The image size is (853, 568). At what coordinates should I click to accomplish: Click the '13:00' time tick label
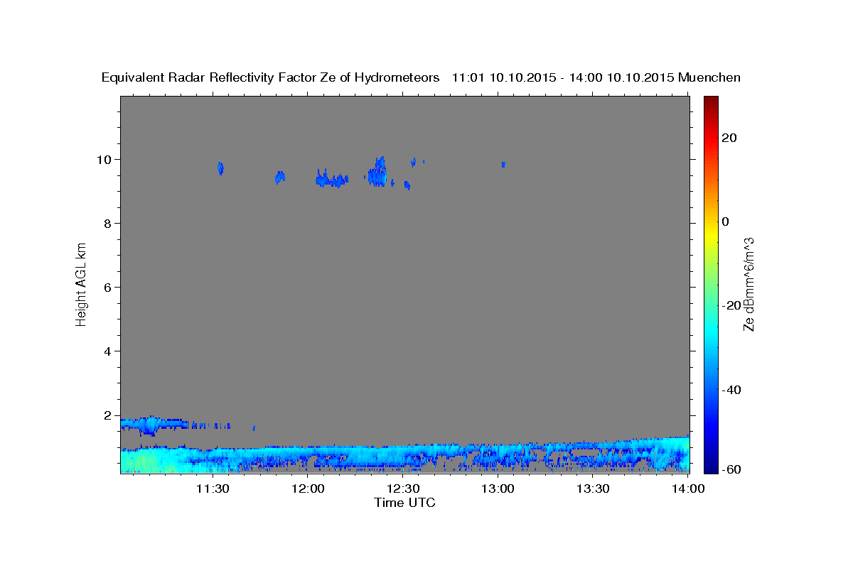498,488
